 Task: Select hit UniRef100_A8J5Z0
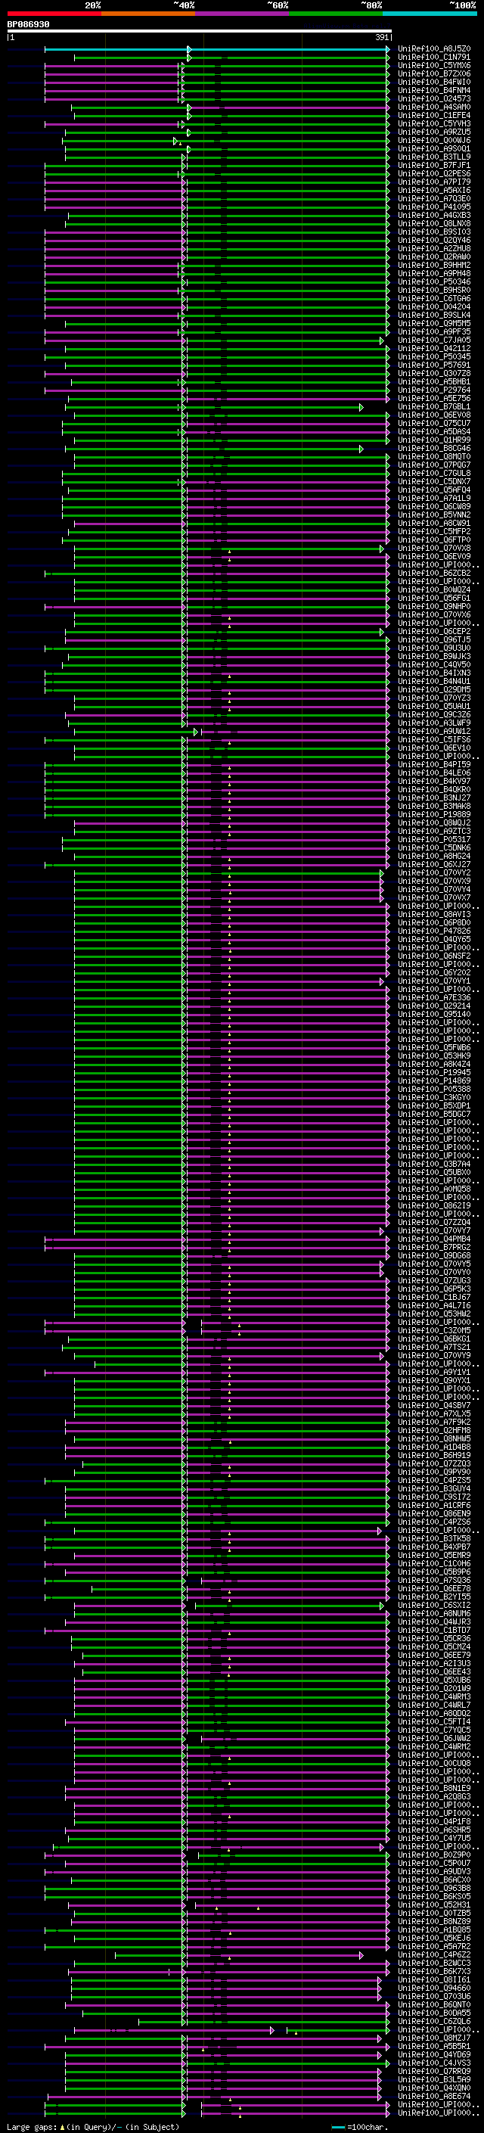point(434,49)
